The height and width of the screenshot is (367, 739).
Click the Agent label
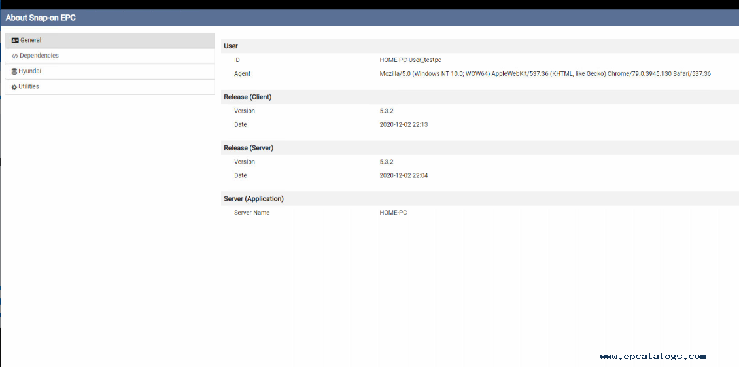pyautogui.click(x=242, y=73)
